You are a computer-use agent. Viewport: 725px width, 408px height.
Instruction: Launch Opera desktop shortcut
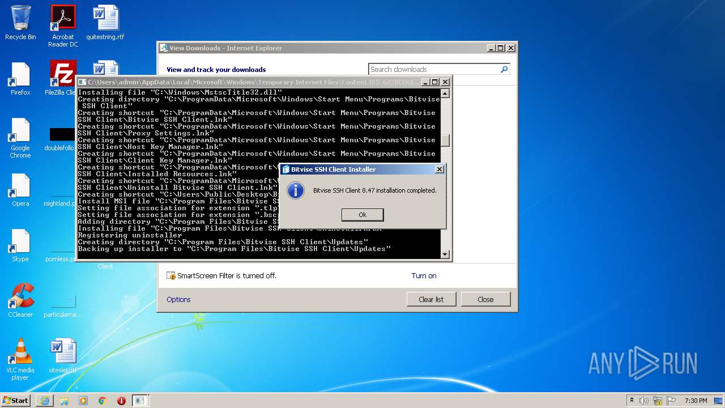coord(20,190)
